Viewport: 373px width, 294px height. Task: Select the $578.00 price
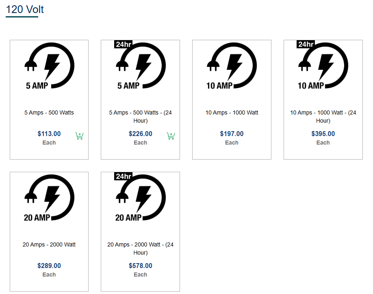[x=140, y=266]
